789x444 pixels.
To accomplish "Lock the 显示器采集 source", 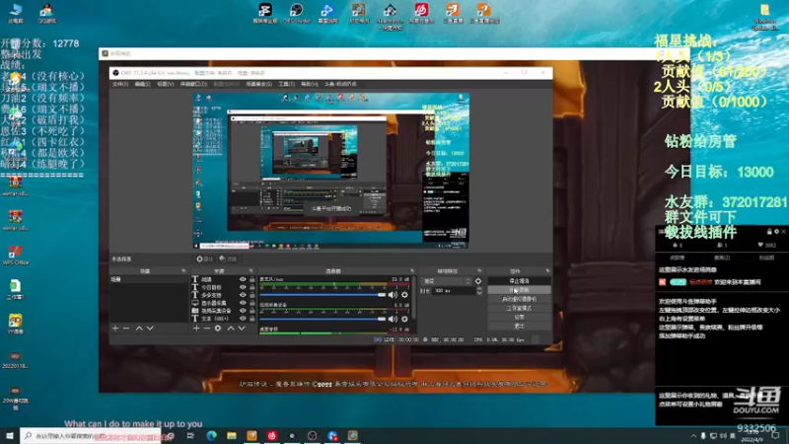I will click(252, 303).
